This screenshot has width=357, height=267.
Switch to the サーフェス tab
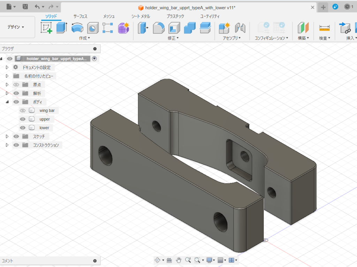pyautogui.click(x=80, y=16)
